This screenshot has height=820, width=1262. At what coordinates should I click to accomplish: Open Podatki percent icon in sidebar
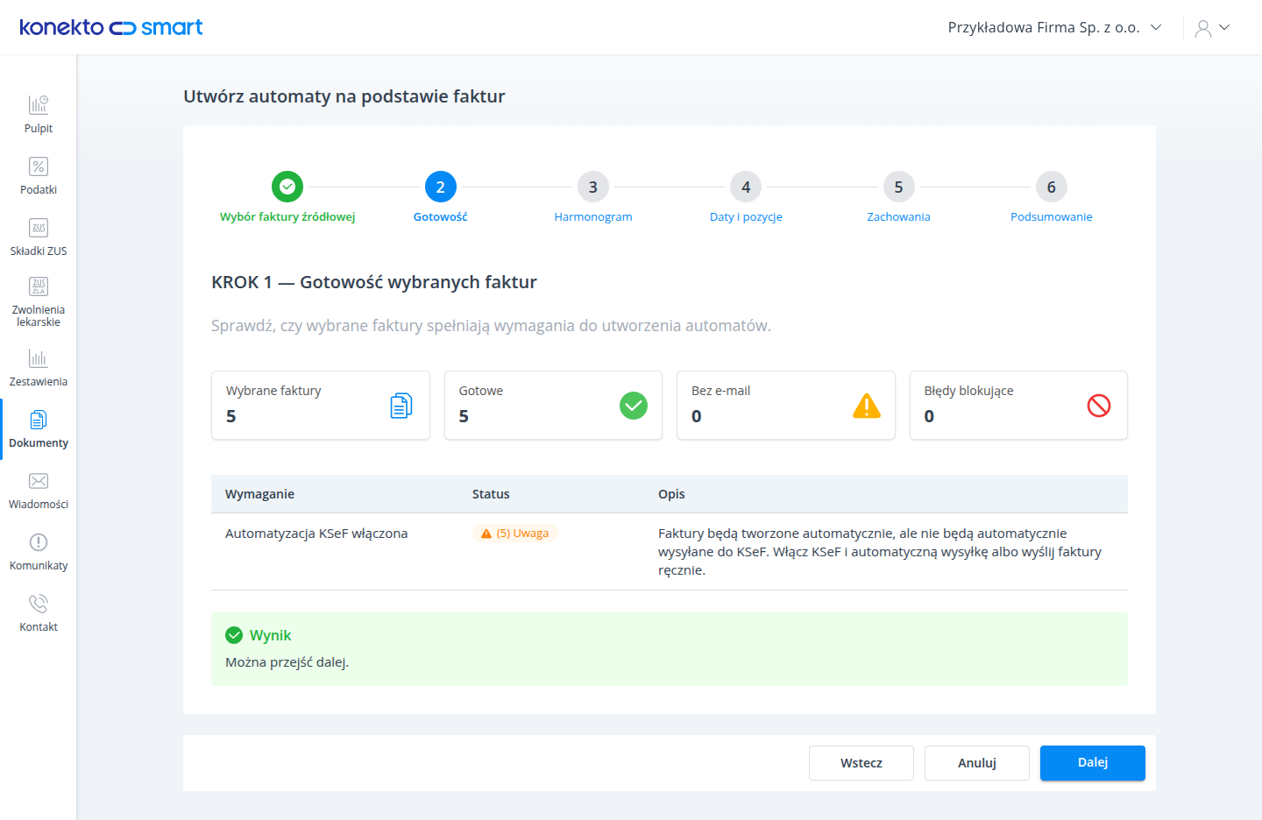pos(39,166)
